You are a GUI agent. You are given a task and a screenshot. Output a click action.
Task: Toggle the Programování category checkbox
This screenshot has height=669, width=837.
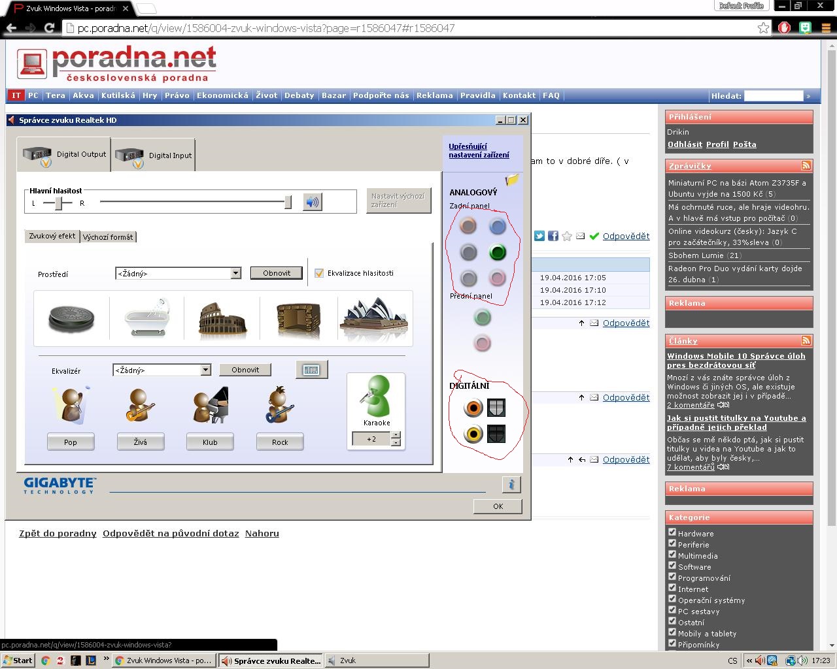(x=672, y=577)
